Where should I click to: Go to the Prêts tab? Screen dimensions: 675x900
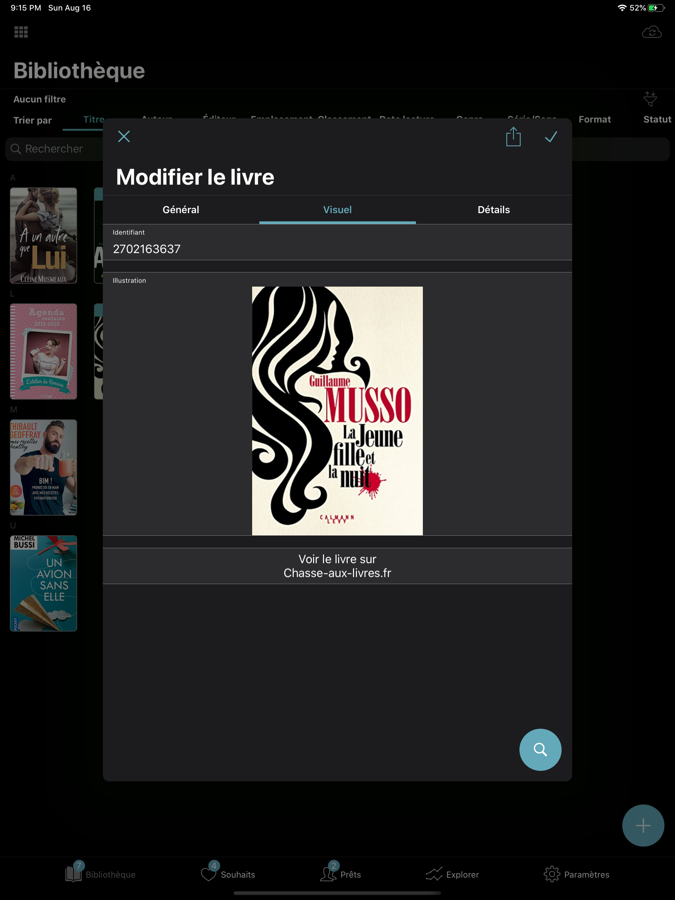(340, 874)
